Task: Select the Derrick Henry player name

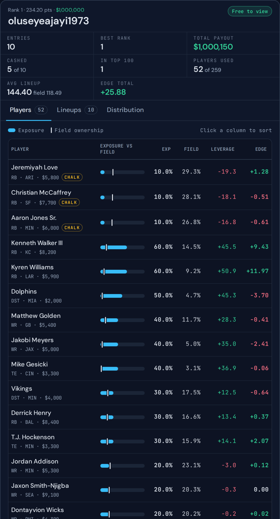Action: pyautogui.click(x=31, y=413)
